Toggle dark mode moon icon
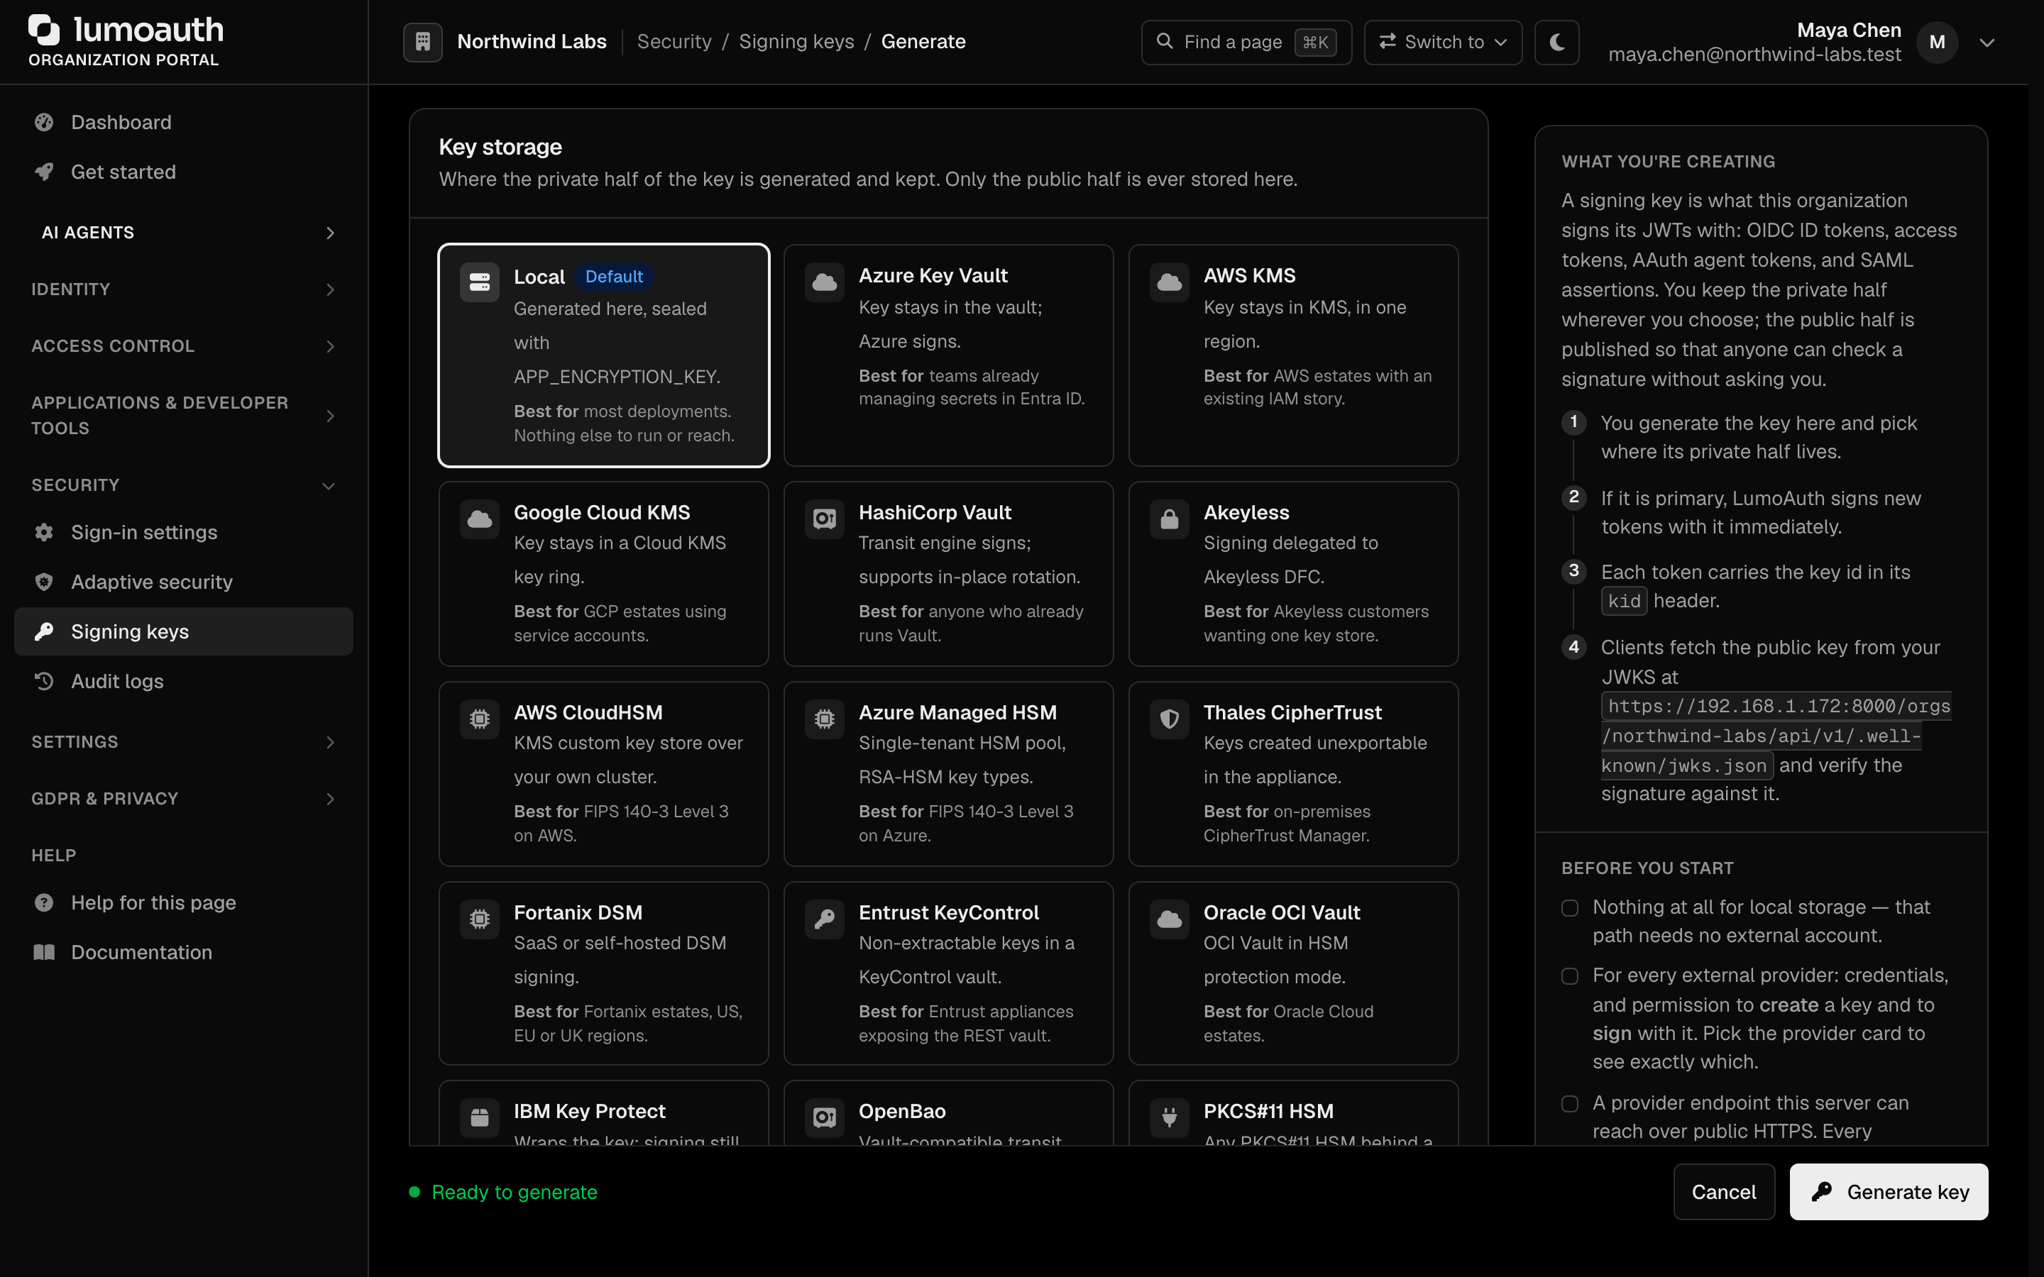The image size is (2044, 1277). (1556, 43)
